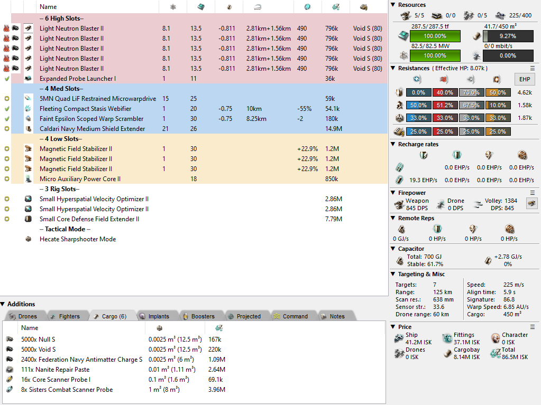This screenshot has height=405, width=541.
Task: Collapse the Targeting & Misc panel
Action: [x=393, y=274]
